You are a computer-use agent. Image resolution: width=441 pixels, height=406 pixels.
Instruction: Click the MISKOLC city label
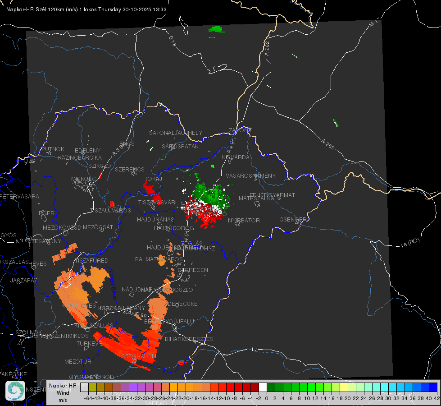coord(83,179)
